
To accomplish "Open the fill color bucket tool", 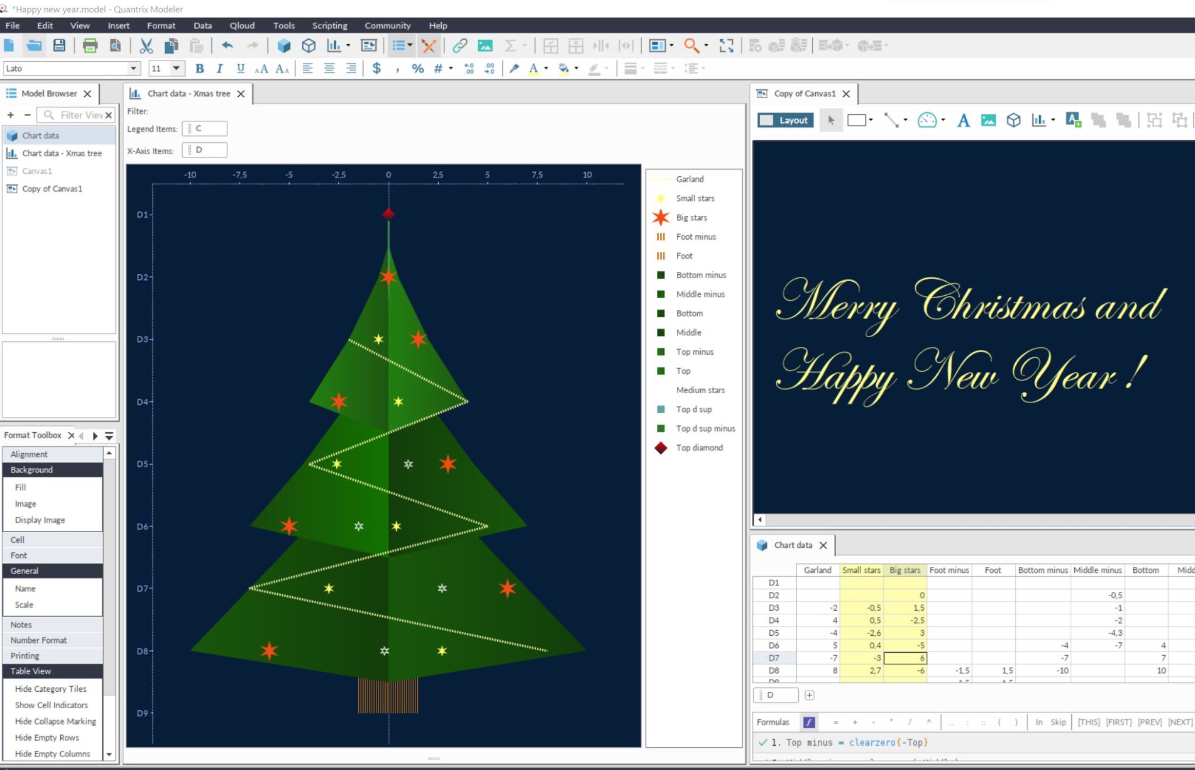I will tap(564, 69).
